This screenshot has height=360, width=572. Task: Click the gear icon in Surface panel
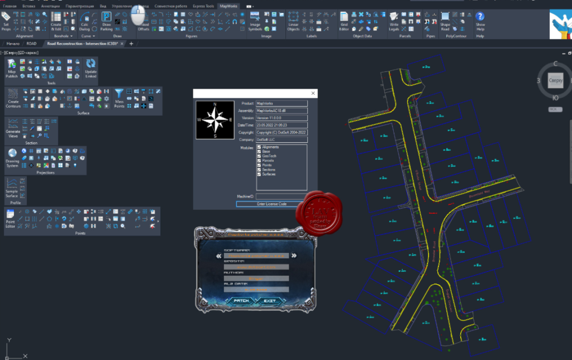click(x=107, y=99)
